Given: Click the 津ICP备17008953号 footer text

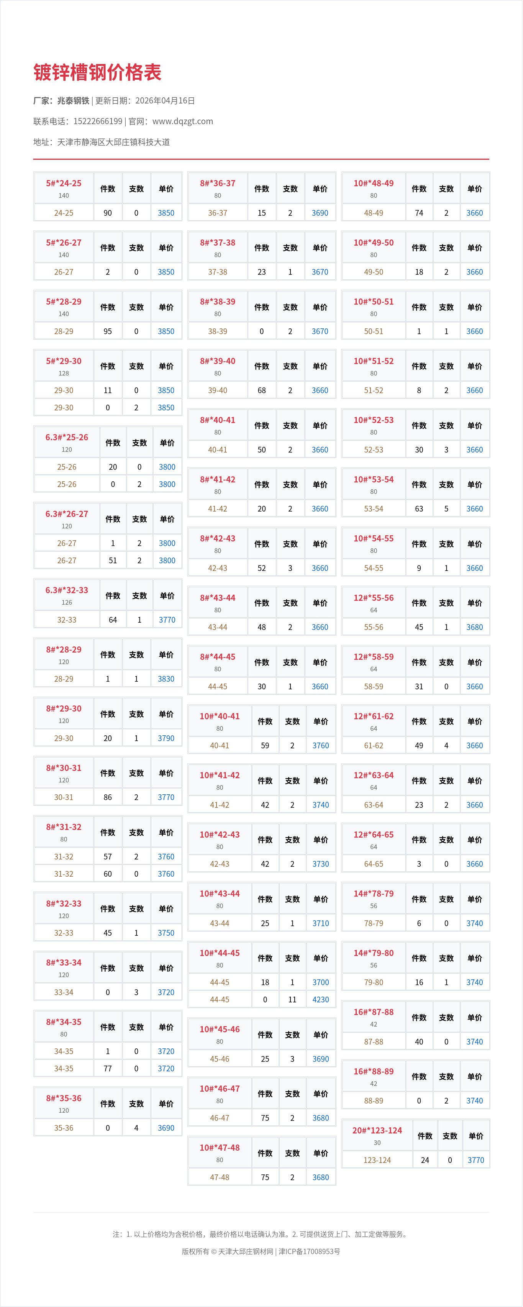Looking at the screenshot, I should click(310, 1252).
